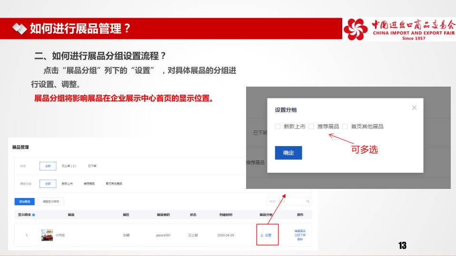
Task: Click the 编辑展品 link
Action: [300, 231]
